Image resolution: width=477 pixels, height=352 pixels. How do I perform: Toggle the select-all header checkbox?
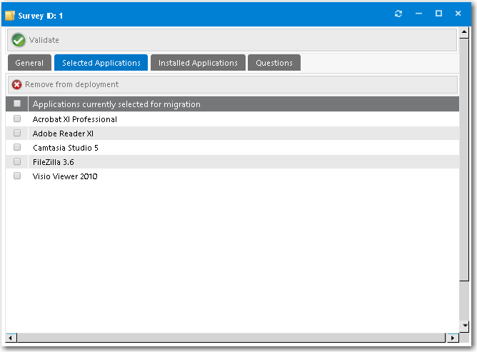tap(17, 104)
